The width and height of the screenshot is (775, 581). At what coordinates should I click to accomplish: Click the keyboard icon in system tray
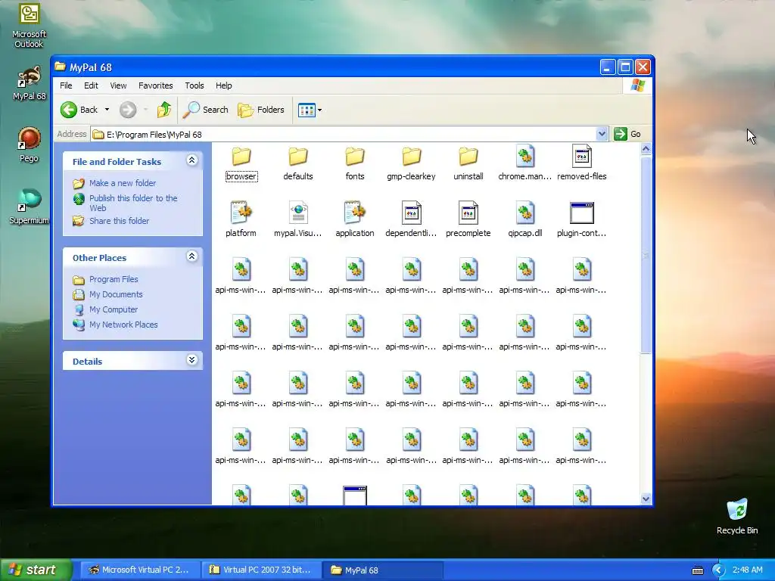[697, 570]
